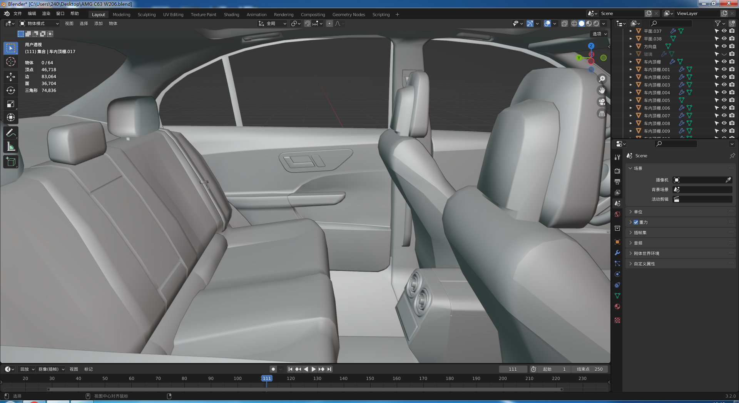
Task: Click the viewport zoom magnifier icon
Action: [x=602, y=79]
